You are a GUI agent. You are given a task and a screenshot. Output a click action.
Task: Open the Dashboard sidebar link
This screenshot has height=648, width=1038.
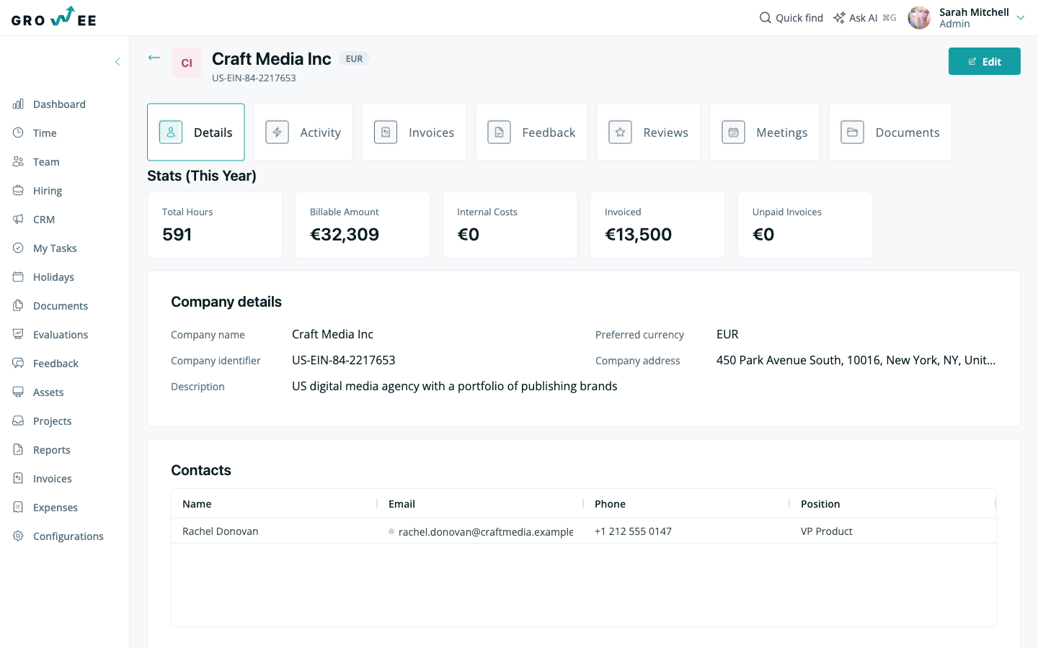(x=59, y=104)
